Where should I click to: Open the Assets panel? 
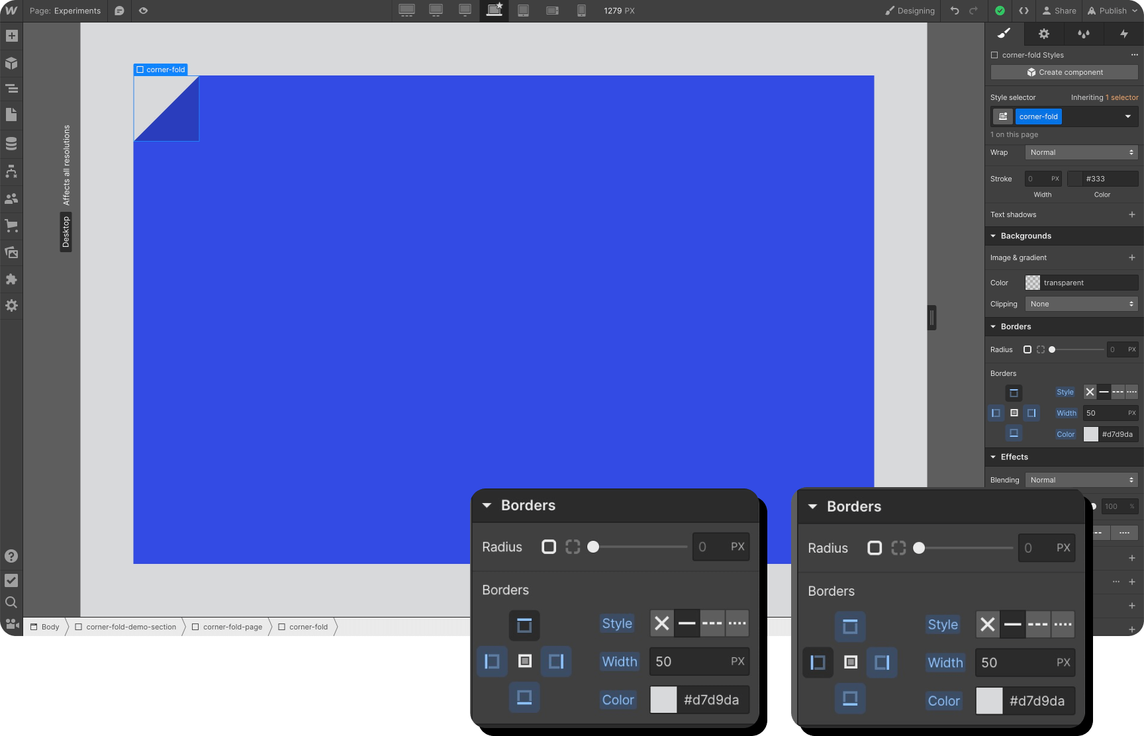(x=11, y=252)
